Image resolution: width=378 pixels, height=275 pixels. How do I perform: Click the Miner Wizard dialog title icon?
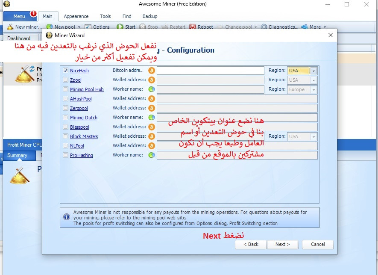tap(49, 35)
